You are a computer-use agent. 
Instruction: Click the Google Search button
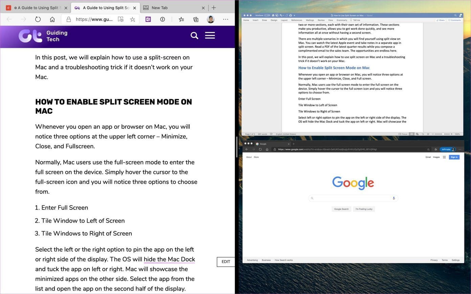[x=341, y=209]
